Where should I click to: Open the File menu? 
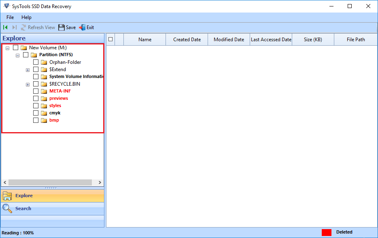pyautogui.click(x=10, y=17)
